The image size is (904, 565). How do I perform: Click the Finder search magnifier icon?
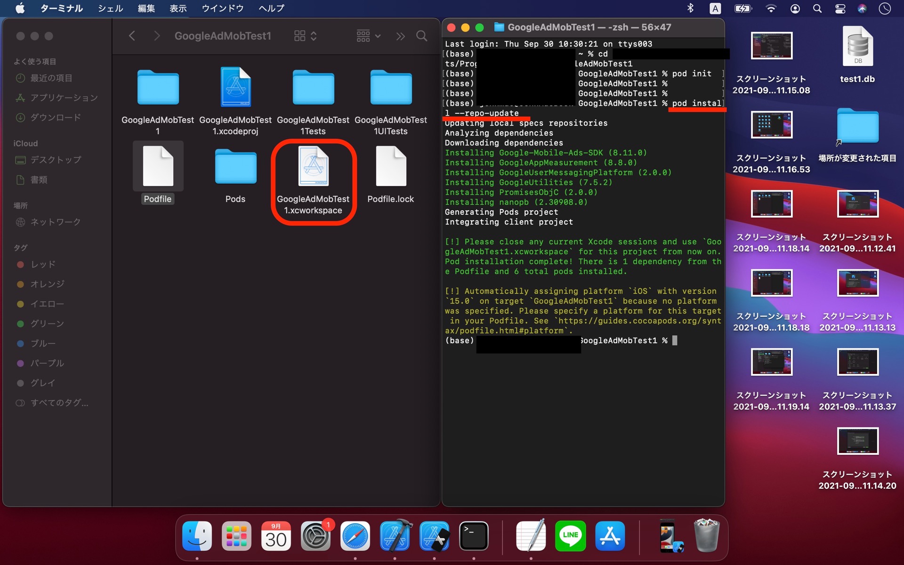422,36
